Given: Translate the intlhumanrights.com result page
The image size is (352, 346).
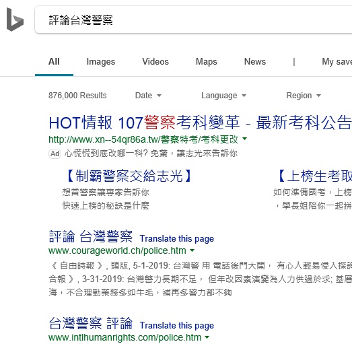Looking at the screenshot, I should (177, 326).
